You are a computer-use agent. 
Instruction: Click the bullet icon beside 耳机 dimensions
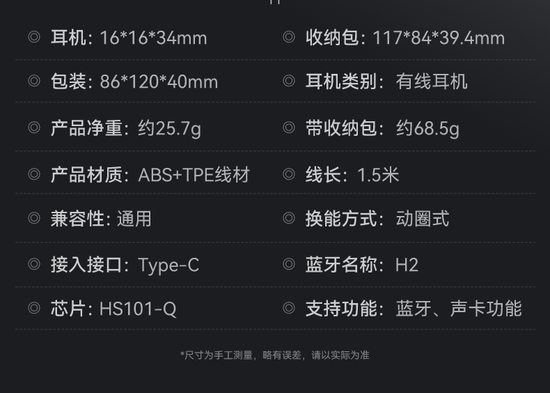[34, 37]
